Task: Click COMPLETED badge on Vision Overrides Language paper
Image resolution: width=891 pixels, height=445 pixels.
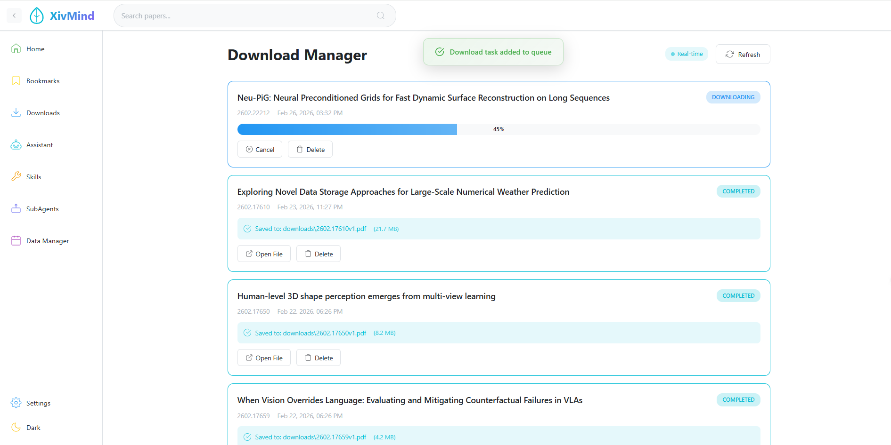Action: [738, 399]
